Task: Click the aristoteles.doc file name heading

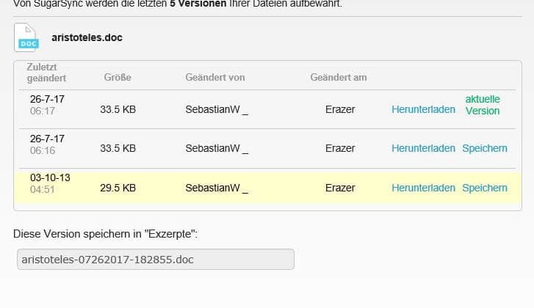Action: pyautogui.click(x=87, y=37)
